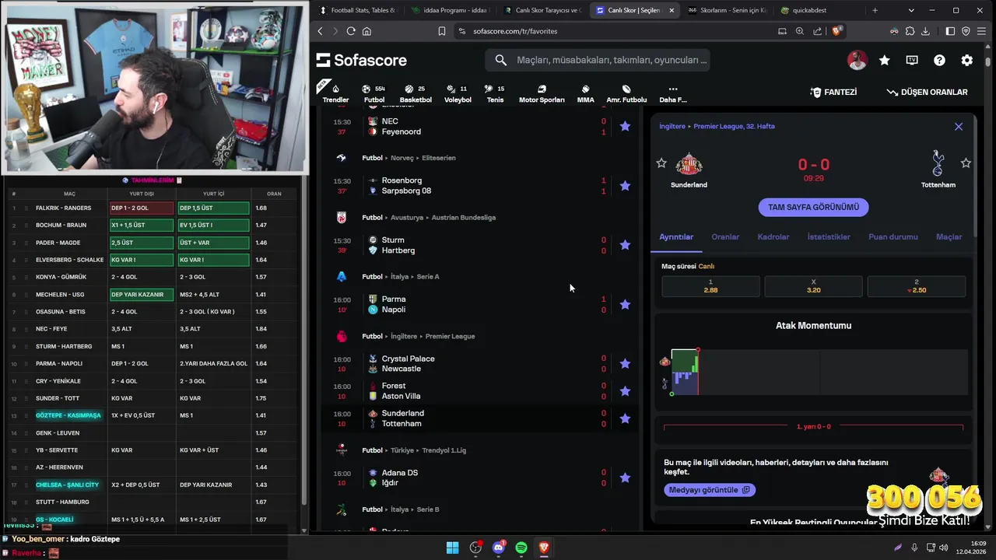This screenshot has width=996, height=560.
Task: Open Brave Shields icon
Action: click(x=837, y=31)
